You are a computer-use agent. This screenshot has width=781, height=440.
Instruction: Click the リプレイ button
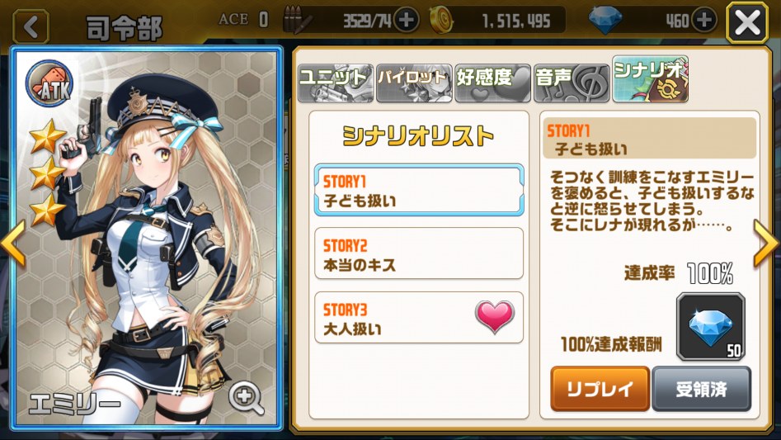[x=600, y=389]
